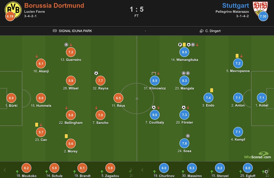Click Reyna's goal ball icon

pyautogui.click(x=96, y=73)
